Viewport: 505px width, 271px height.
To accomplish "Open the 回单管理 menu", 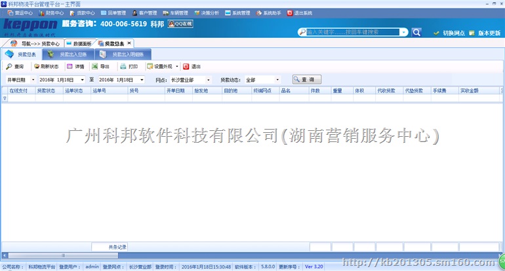I will (x=113, y=13).
